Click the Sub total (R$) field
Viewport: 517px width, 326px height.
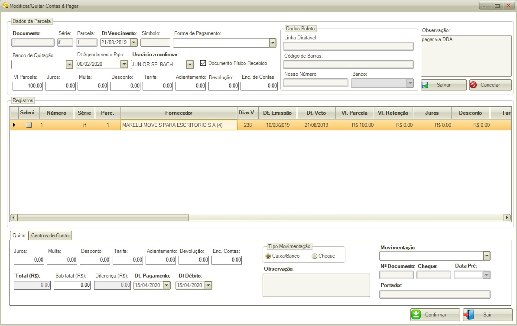tap(72, 285)
